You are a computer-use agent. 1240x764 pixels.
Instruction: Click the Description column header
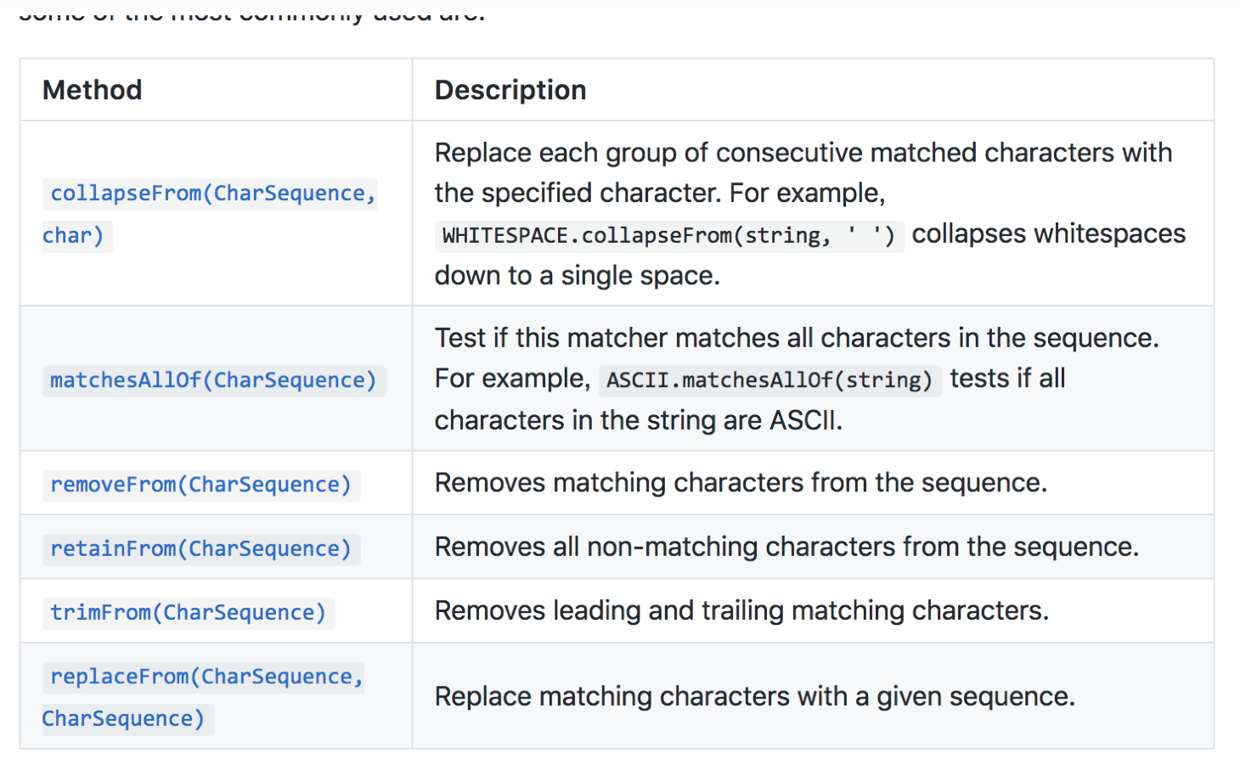510,90
